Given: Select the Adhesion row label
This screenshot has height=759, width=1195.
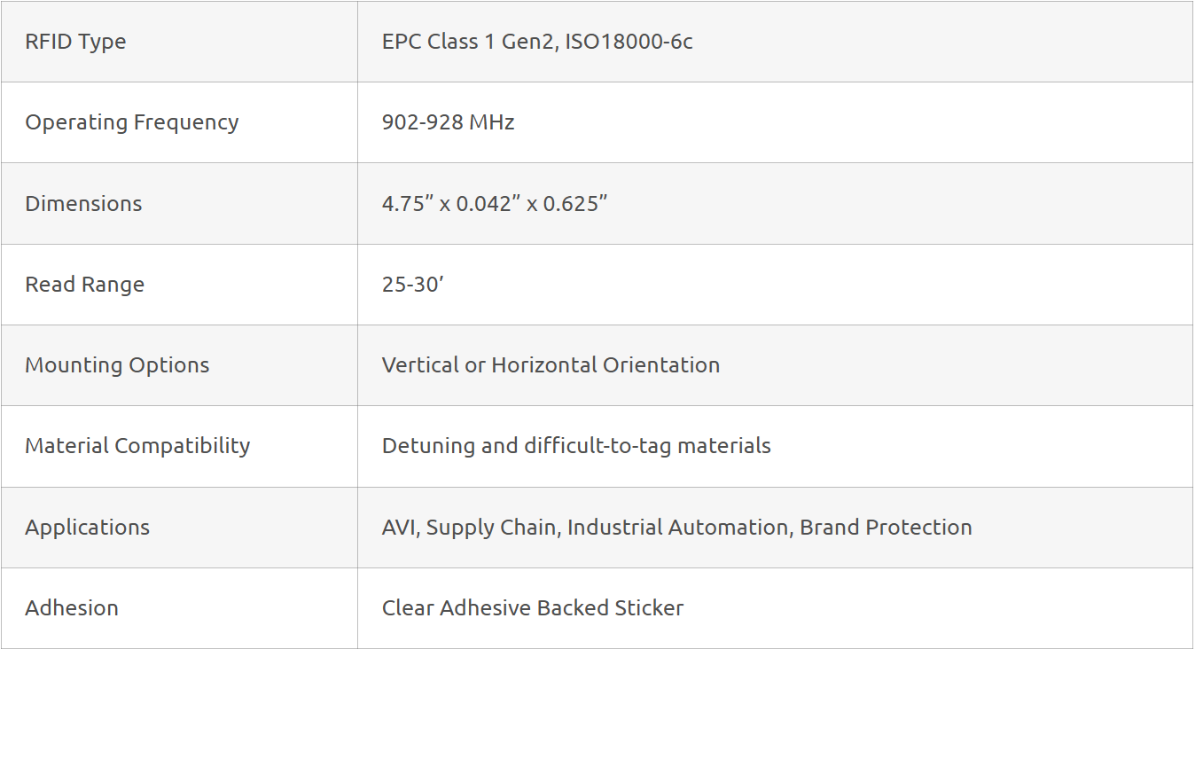Looking at the screenshot, I should click(x=72, y=608).
